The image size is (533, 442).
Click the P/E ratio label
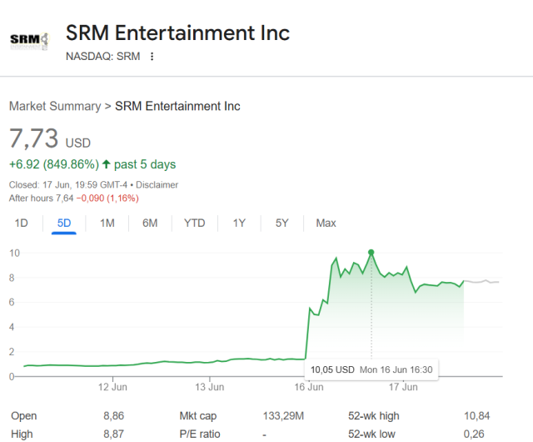(200, 434)
